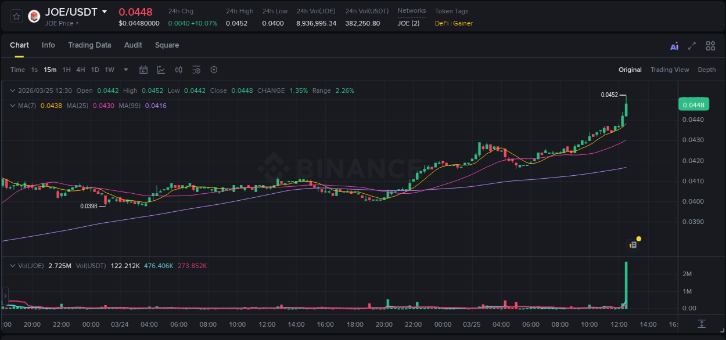Viewport: 726px width, 340px height.
Task: Open the indicator list settings icon
Action: point(196,70)
